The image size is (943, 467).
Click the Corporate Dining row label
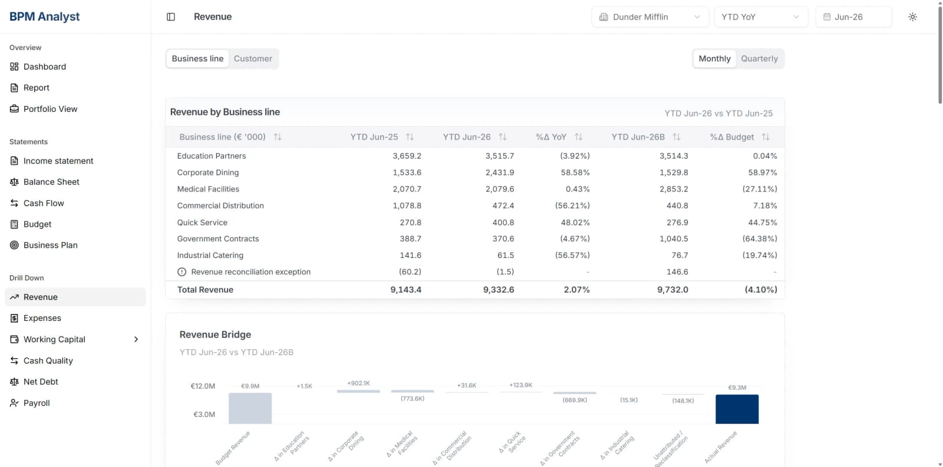[208, 173]
